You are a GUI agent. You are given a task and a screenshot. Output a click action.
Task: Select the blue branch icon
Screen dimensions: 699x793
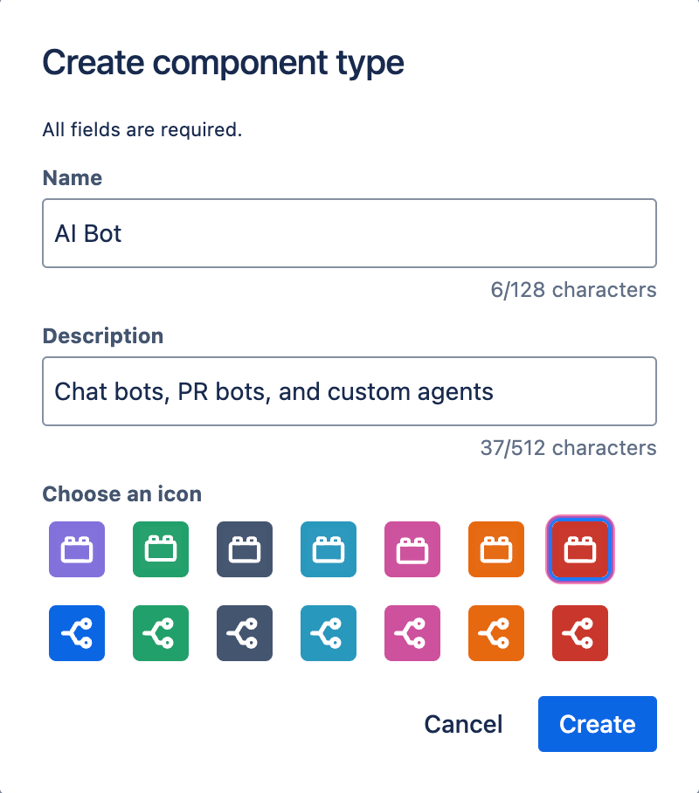pos(76,633)
